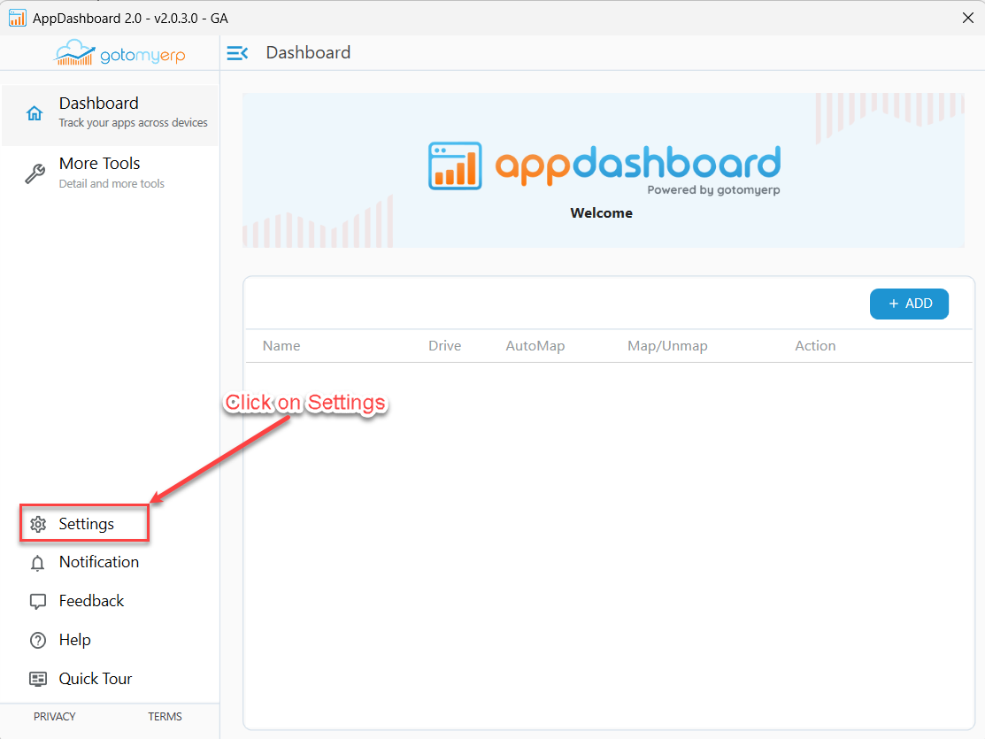Click the Notification bell icon
Image resolution: width=985 pixels, height=739 pixels.
tap(38, 563)
